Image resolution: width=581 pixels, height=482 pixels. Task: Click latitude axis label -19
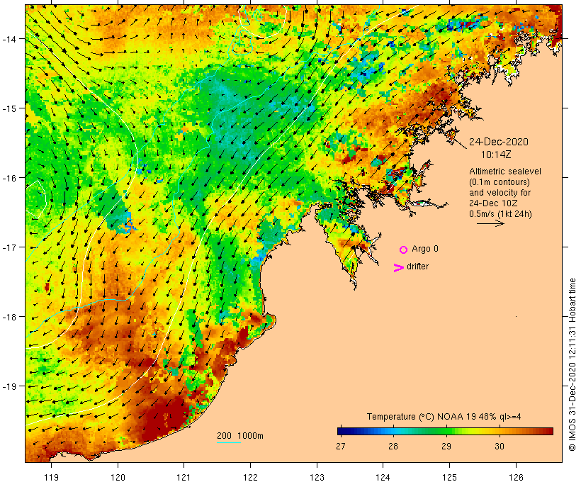(x=9, y=386)
